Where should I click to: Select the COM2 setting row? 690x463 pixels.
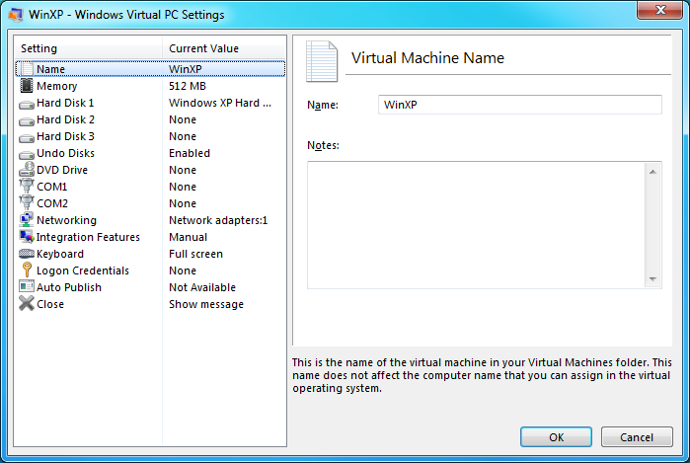pos(52,203)
